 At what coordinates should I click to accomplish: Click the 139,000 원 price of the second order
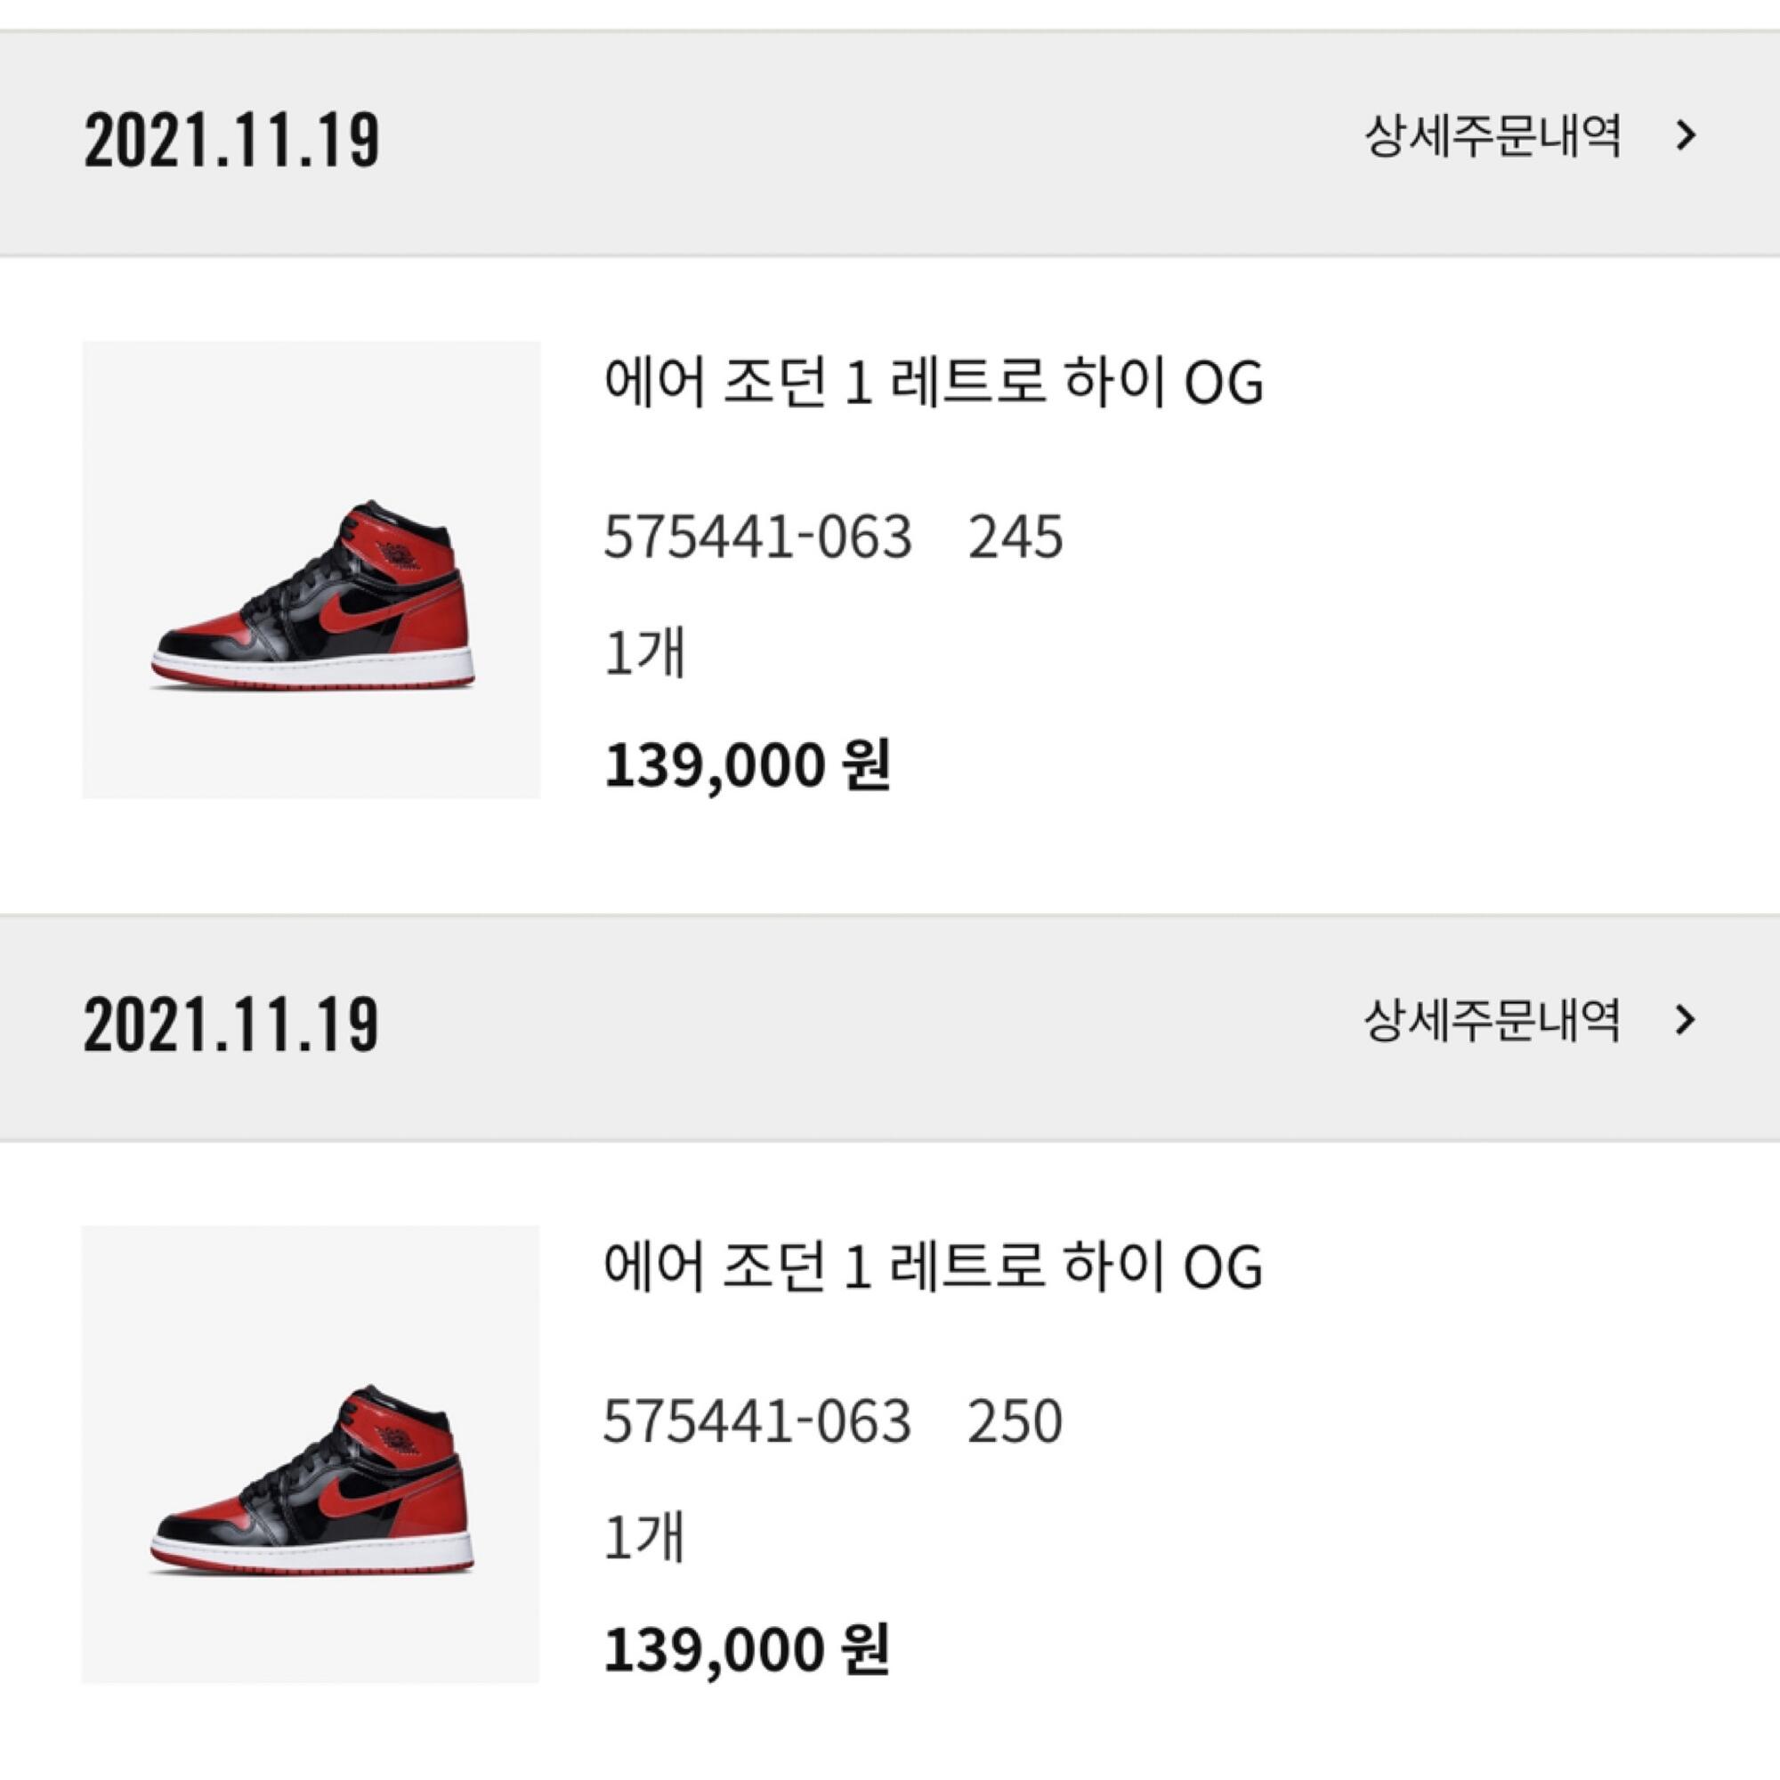[x=748, y=1650]
